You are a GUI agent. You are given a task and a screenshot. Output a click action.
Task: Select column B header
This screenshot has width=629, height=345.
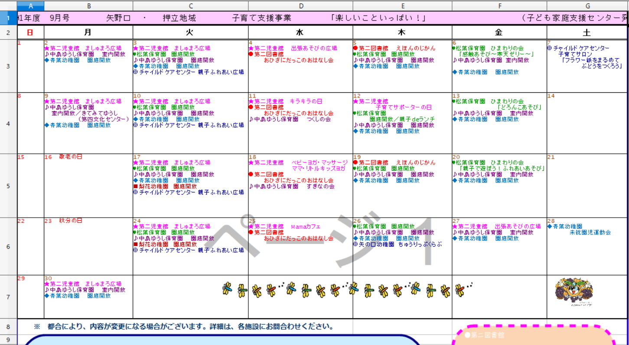(88, 6)
